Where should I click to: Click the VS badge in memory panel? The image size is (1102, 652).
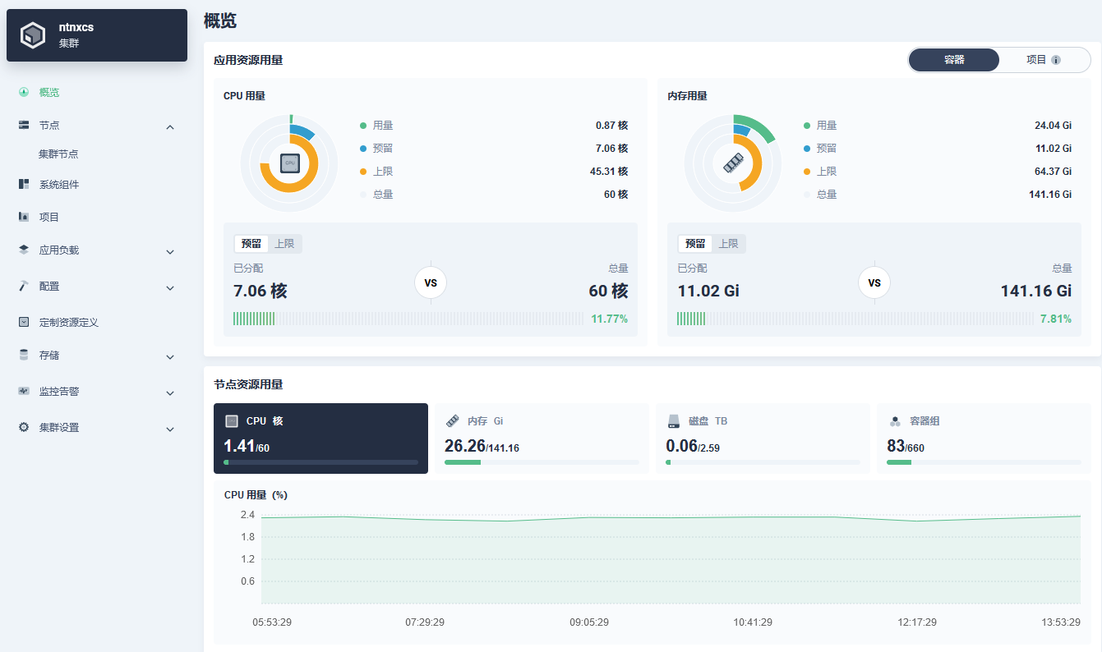point(874,283)
